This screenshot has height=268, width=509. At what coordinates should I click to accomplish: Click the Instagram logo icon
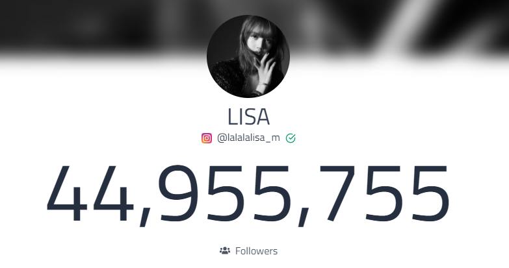coord(207,138)
